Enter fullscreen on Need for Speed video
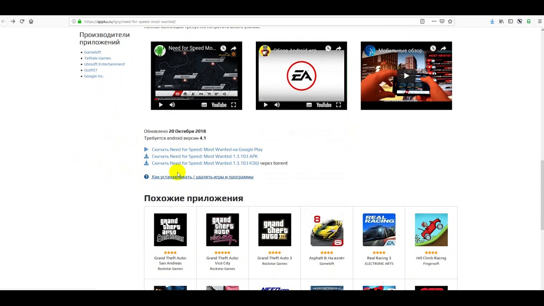 [x=234, y=105]
